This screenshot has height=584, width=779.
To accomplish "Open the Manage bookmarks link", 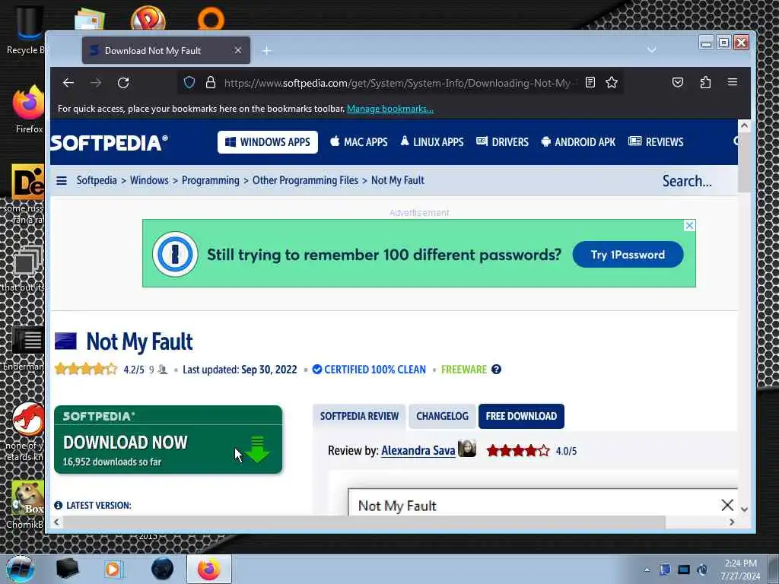I will pos(390,109).
